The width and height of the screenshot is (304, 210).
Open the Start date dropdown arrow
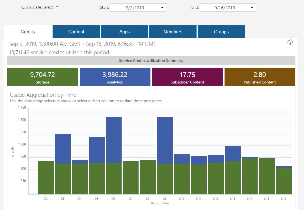coord(162,8)
